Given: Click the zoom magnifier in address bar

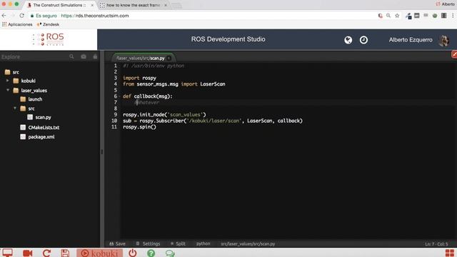Looking at the screenshot, I should click(388, 16).
